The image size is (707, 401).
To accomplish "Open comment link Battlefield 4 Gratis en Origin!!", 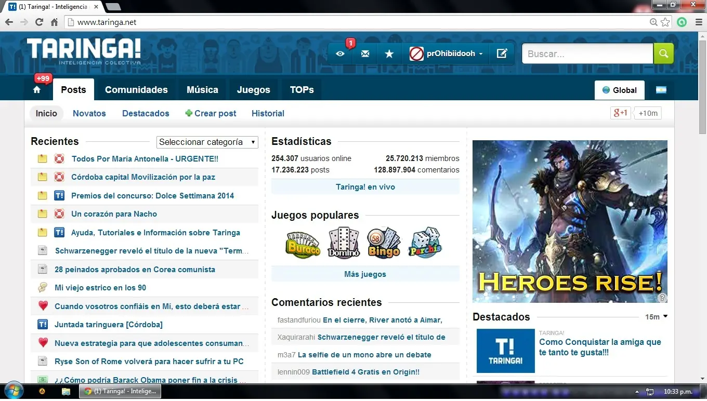I will click(365, 372).
